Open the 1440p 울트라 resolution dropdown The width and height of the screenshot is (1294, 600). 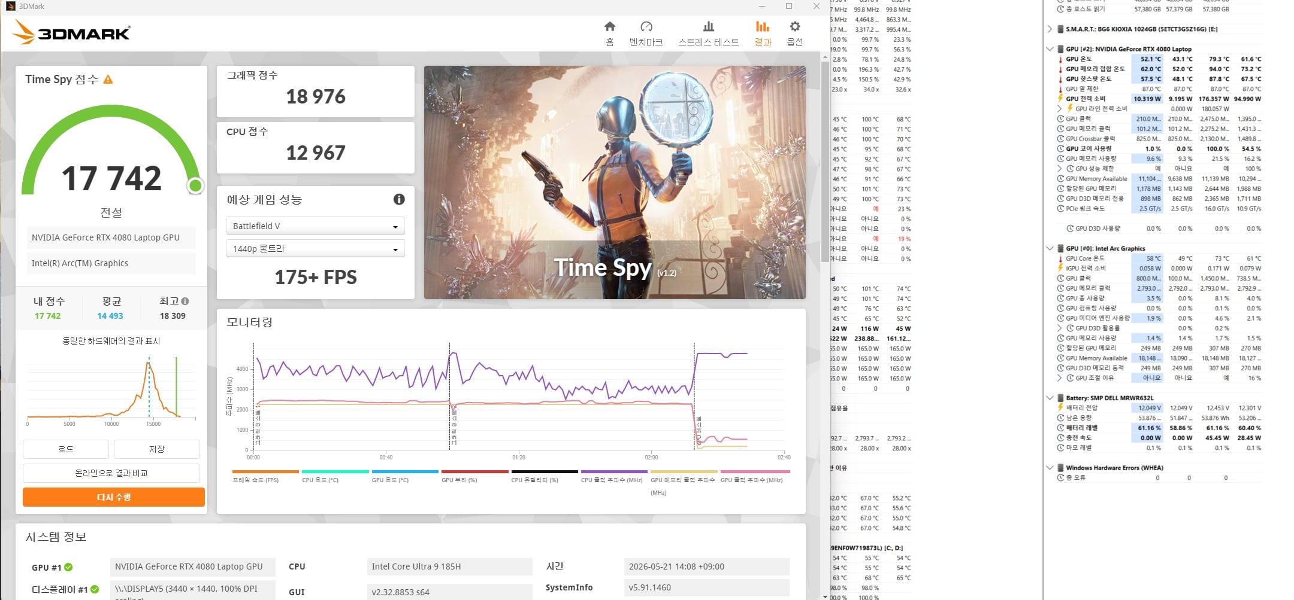(315, 248)
